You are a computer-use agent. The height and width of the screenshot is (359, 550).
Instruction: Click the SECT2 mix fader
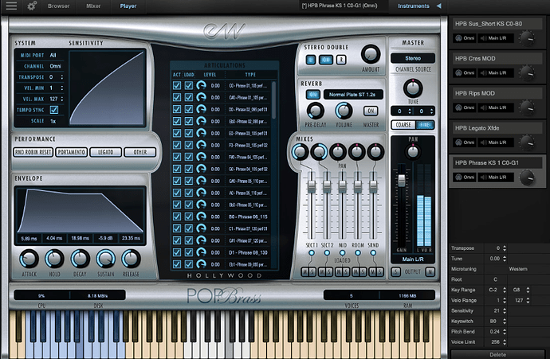pos(327,185)
